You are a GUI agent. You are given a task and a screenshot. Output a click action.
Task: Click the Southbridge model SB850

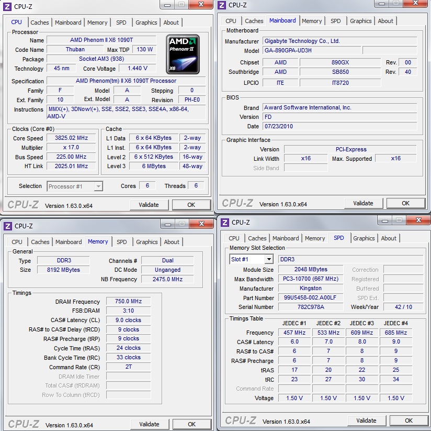[341, 72]
